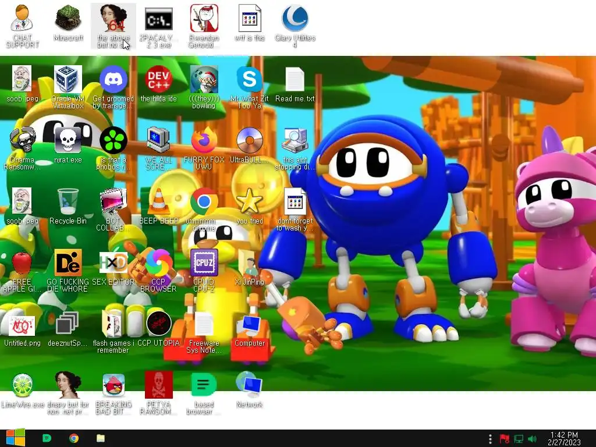Screen dimensions: 596x447
Task: Open the 'FREE APPLE GI...' apple icon
Action: pos(22,262)
